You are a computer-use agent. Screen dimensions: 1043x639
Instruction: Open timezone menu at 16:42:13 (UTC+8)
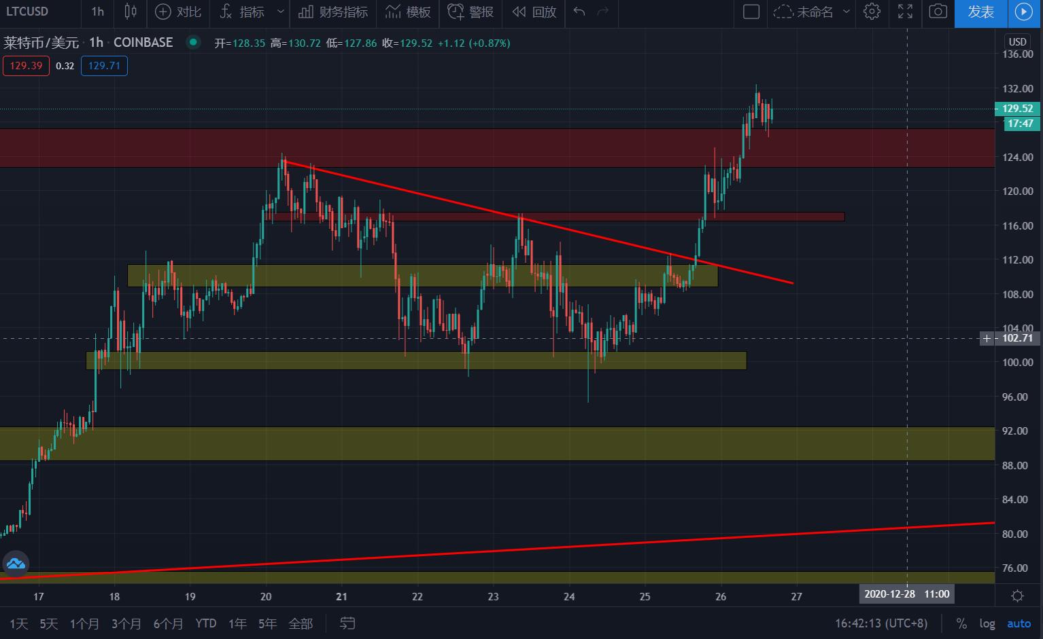coord(881,623)
